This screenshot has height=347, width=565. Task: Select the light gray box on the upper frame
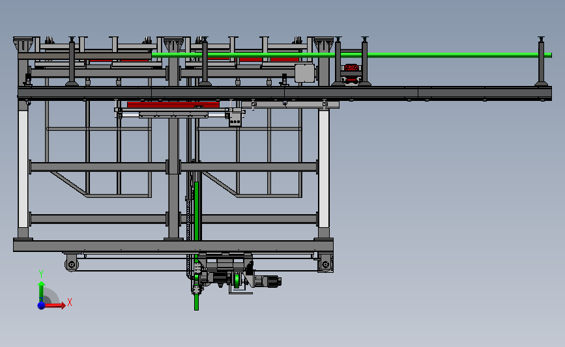[x=304, y=73]
